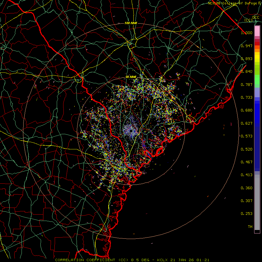Click the 0.467 legend value
Image resolution: width=262 pixels, height=262 pixels.
pyautogui.click(x=247, y=162)
